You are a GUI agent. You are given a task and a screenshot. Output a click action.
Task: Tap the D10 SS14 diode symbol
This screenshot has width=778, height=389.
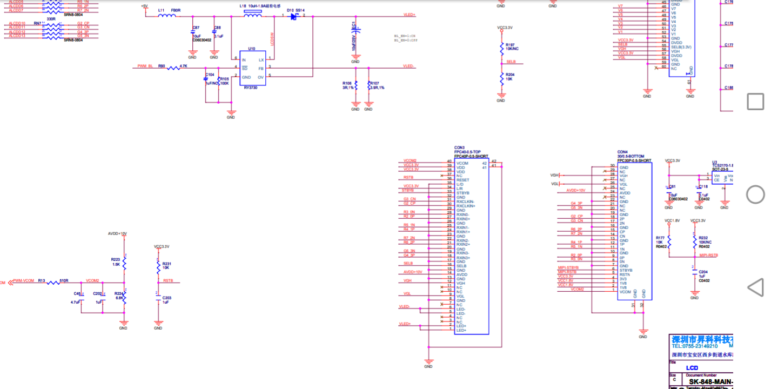click(x=293, y=16)
